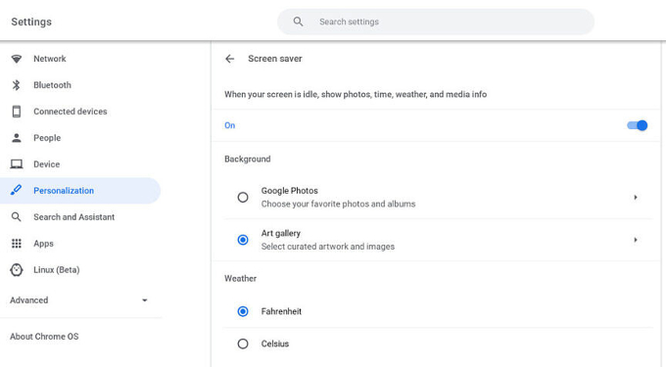Image resolution: width=666 pixels, height=367 pixels.
Task: Click the Bluetooth symbol icon
Action: coord(16,85)
